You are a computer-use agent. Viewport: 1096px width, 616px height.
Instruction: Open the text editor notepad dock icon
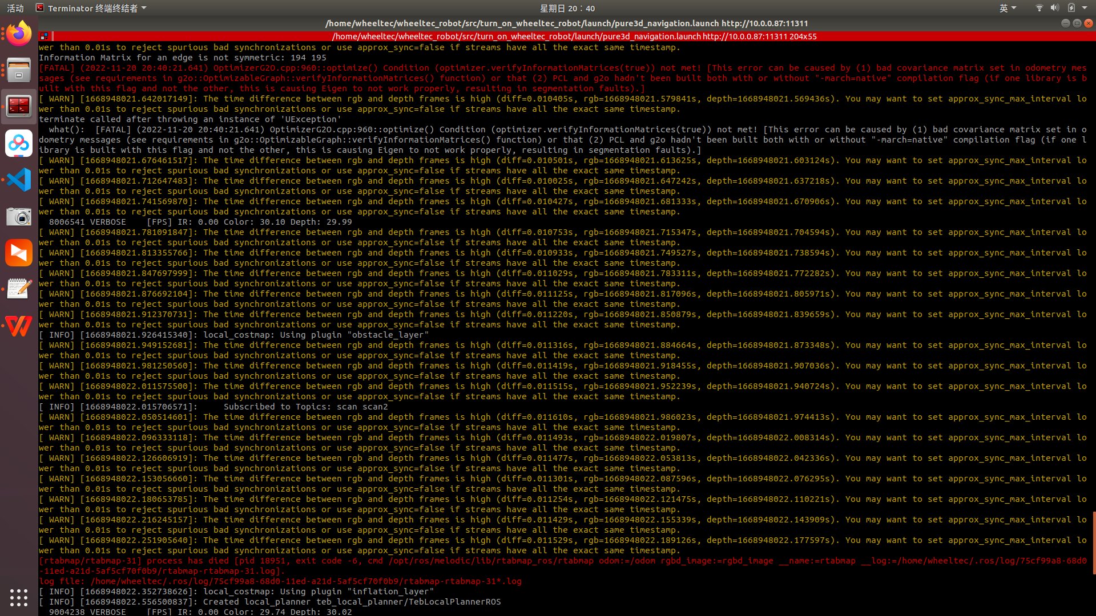coord(19,289)
